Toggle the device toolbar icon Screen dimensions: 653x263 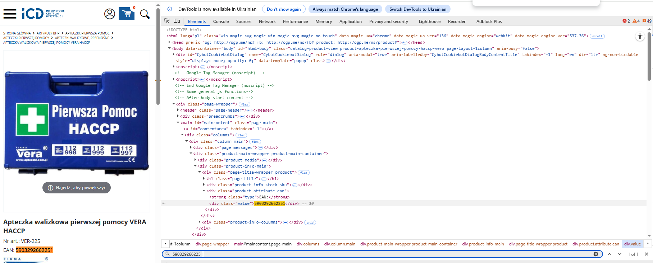(x=177, y=21)
